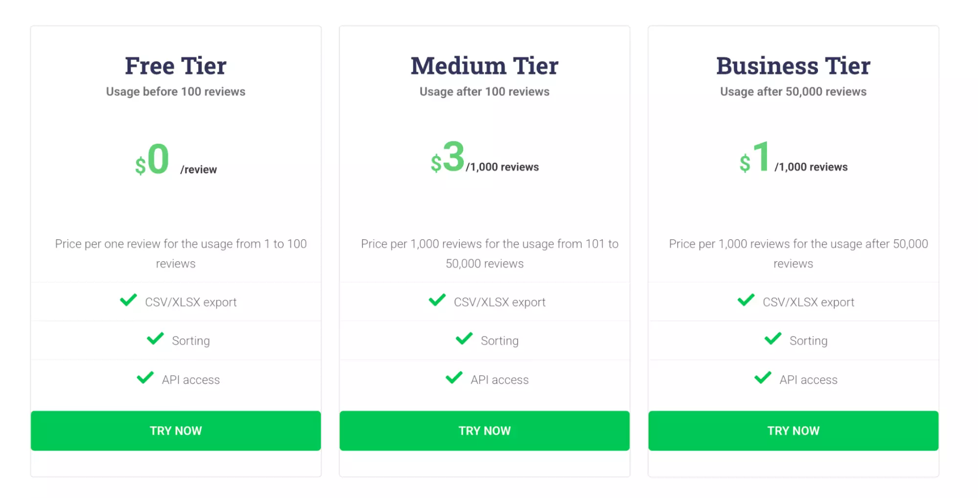
Task: Click TRY NOW for the Free Tier
Action: tap(176, 430)
